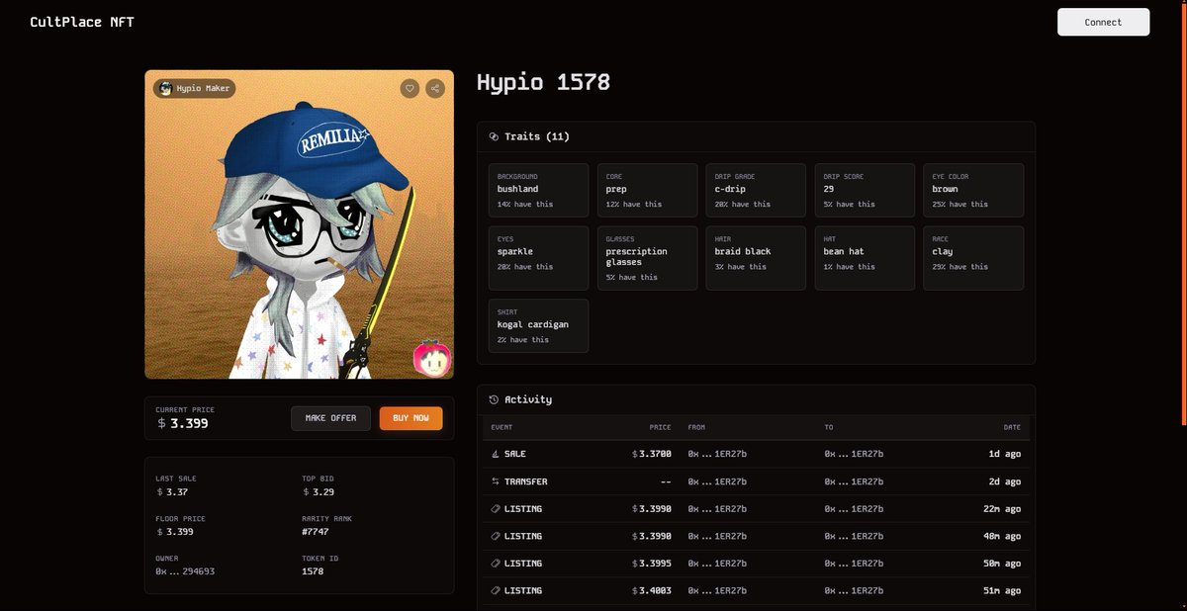1187x611 pixels.
Task: Select the DRIP SCORE 29 trait card
Action: pyautogui.click(x=865, y=190)
